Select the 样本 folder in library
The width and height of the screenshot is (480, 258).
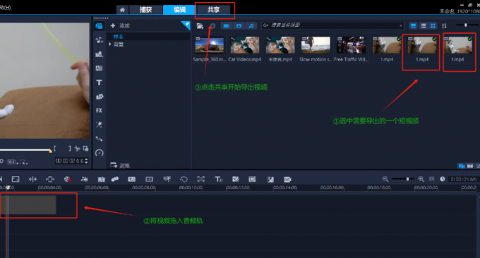coord(119,37)
